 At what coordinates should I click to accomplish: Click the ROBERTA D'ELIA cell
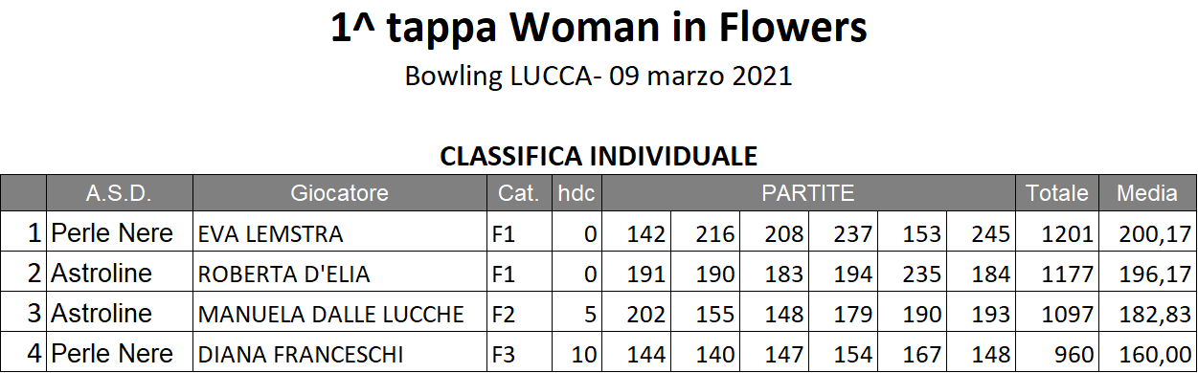(x=340, y=274)
